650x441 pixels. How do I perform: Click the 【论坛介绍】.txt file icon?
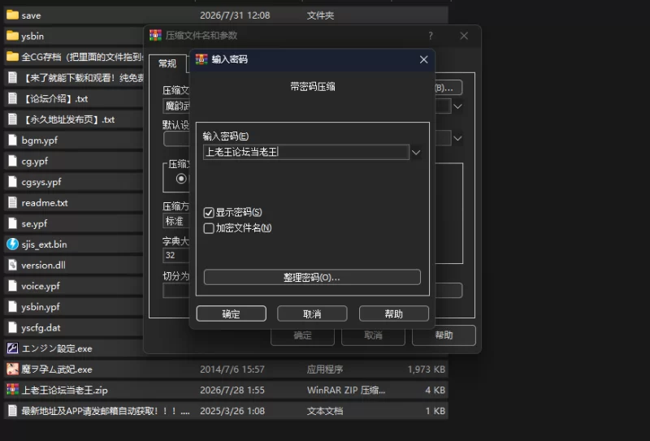[12, 98]
